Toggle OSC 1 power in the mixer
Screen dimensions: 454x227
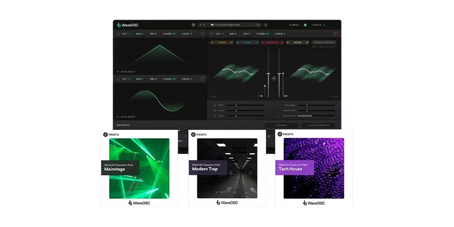tap(215, 106)
